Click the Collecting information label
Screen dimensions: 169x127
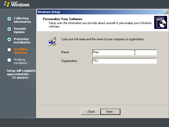coord(22,20)
